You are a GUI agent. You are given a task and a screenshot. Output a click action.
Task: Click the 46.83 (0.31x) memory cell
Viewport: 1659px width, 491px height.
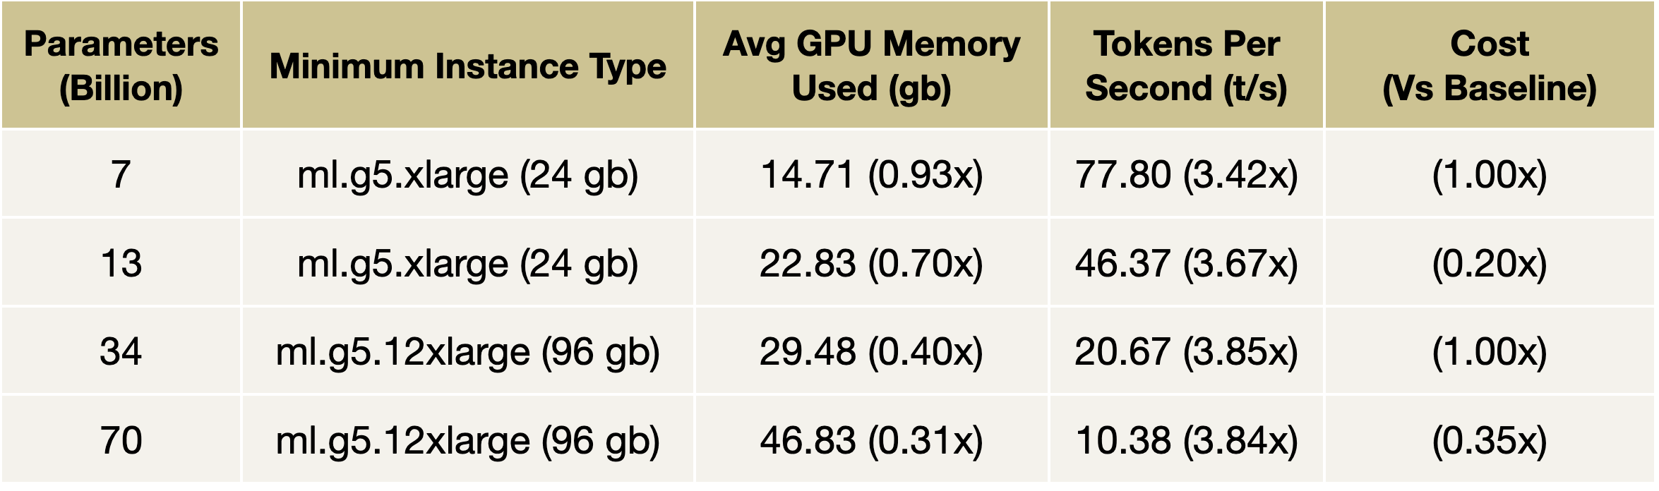(x=871, y=440)
